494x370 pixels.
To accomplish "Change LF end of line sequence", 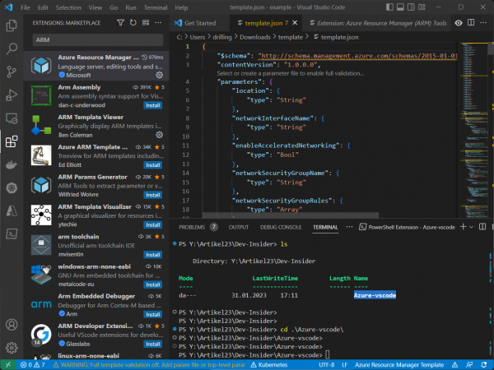I will click(x=345, y=365).
